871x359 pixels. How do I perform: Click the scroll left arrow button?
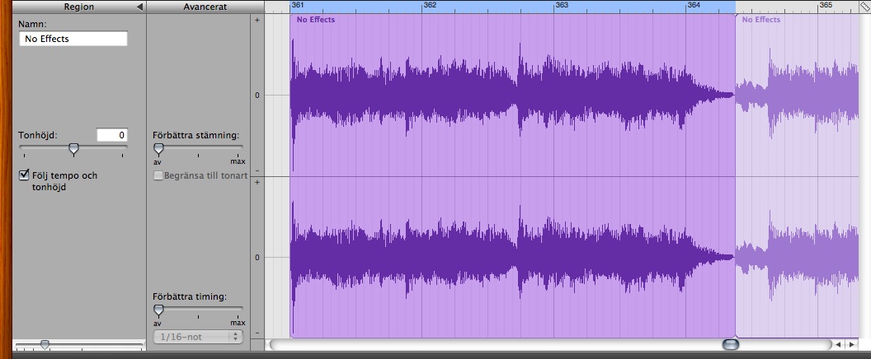click(x=838, y=344)
